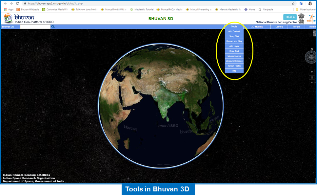Click the compass navigation control

tap(311, 57)
